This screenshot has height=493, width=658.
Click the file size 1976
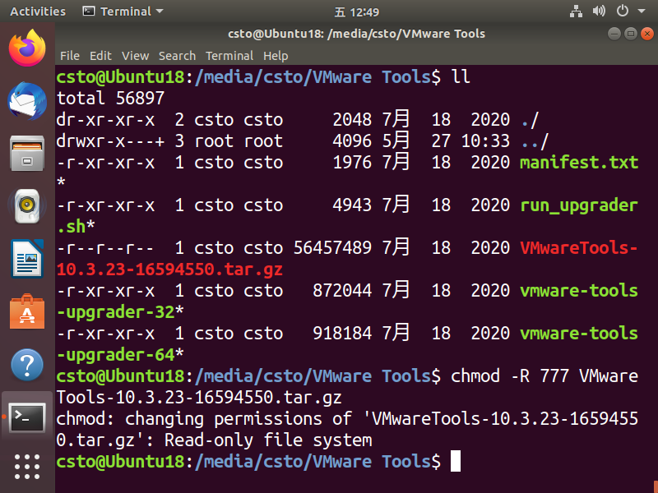pyautogui.click(x=352, y=162)
